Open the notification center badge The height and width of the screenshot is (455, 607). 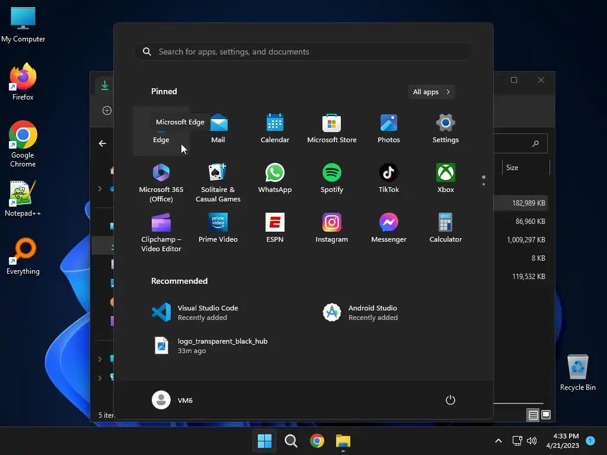coord(590,440)
